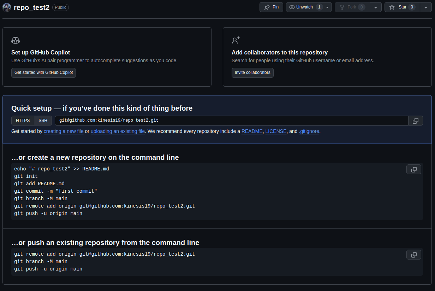Click the 'git commit -m "first commit"' line
435x291 pixels.
pyautogui.click(x=55, y=191)
